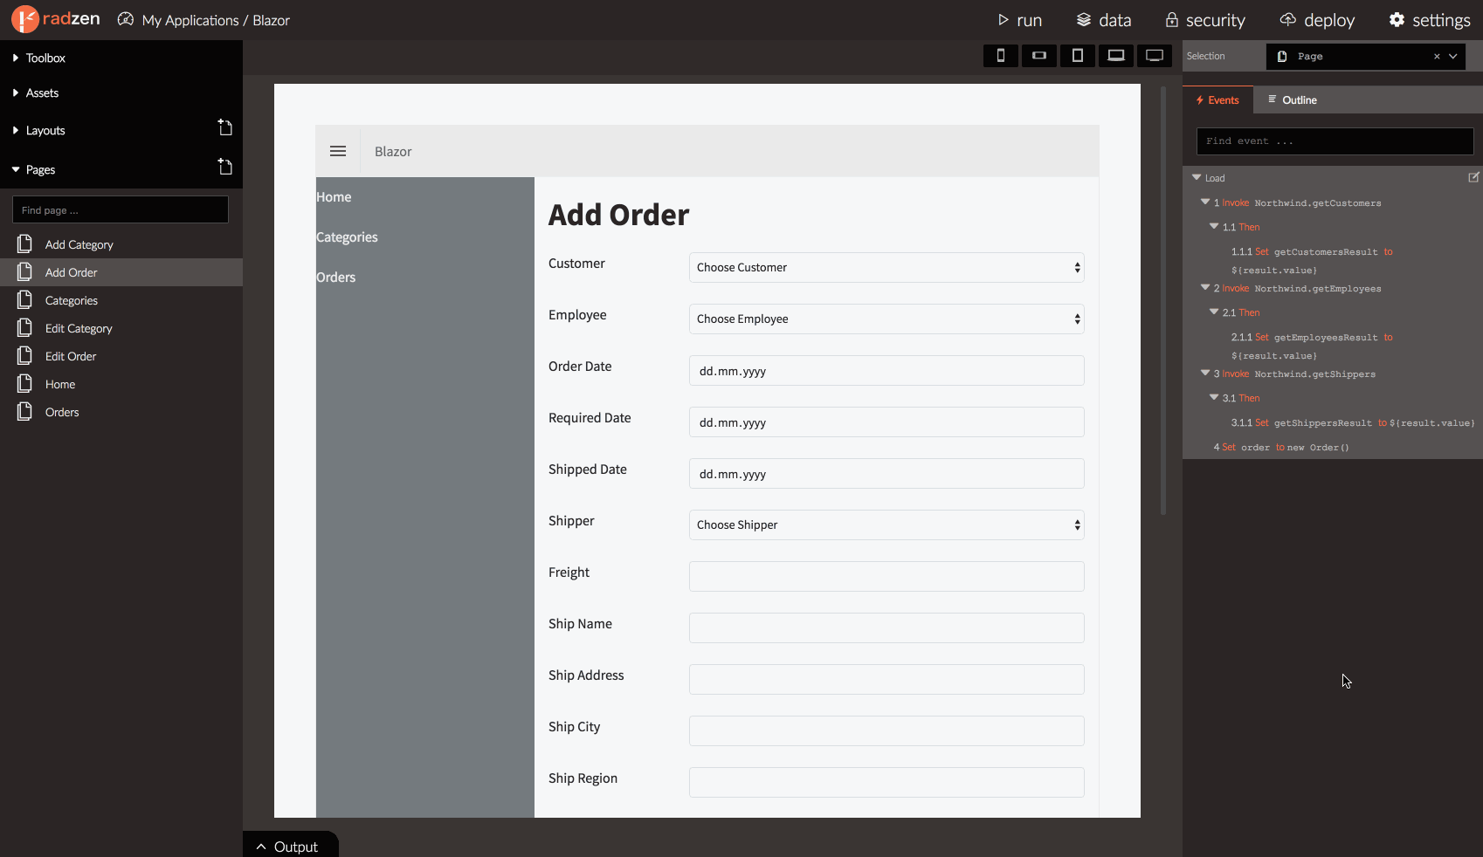Open the security menu
This screenshot has width=1483, height=857.
tap(1205, 20)
